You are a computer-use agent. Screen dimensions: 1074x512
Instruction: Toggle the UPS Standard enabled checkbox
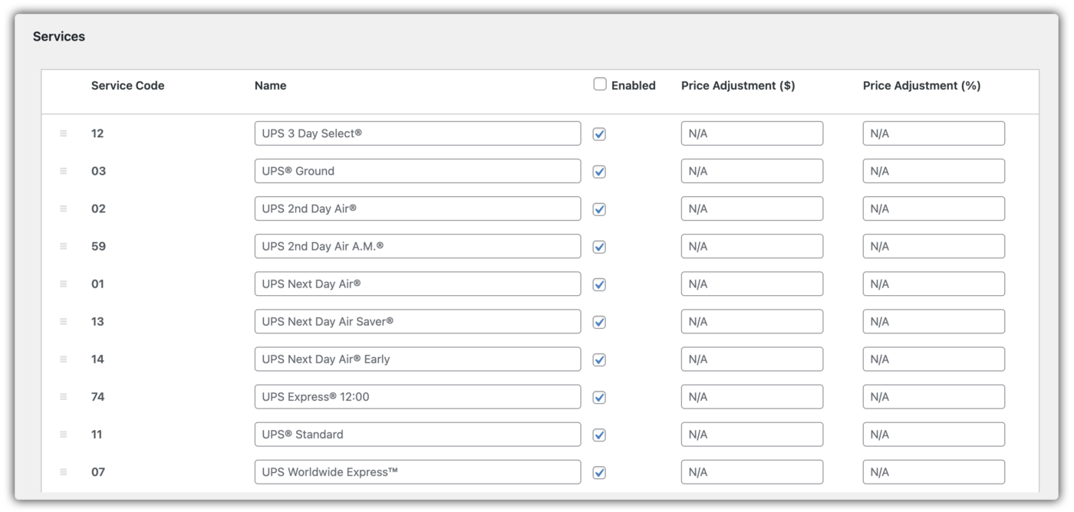click(x=600, y=435)
